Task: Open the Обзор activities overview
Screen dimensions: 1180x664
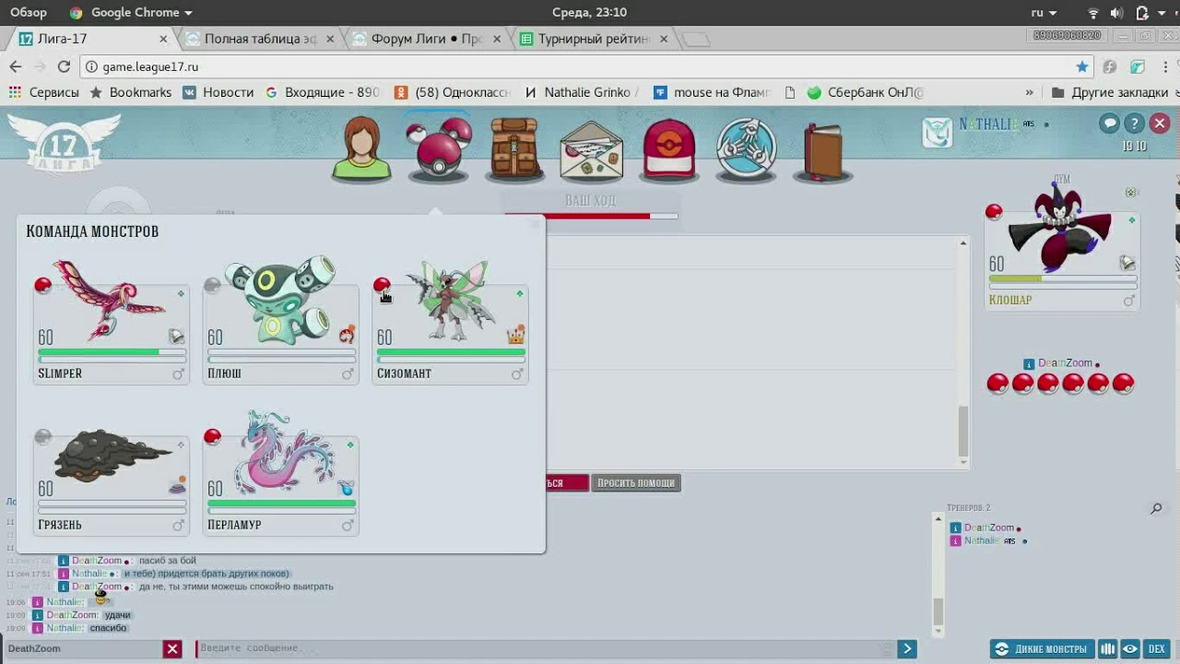Action: click(x=29, y=12)
